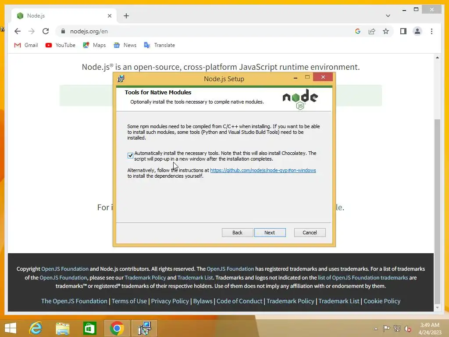
Task: Open Bylaws footer link
Action: (x=203, y=301)
